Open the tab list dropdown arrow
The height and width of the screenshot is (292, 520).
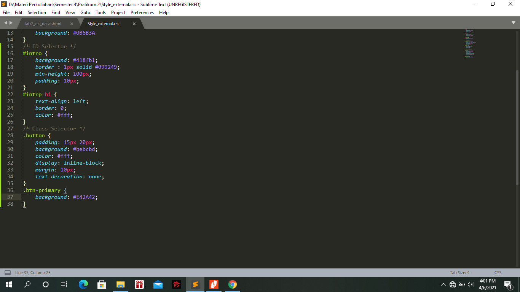click(x=514, y=23)
